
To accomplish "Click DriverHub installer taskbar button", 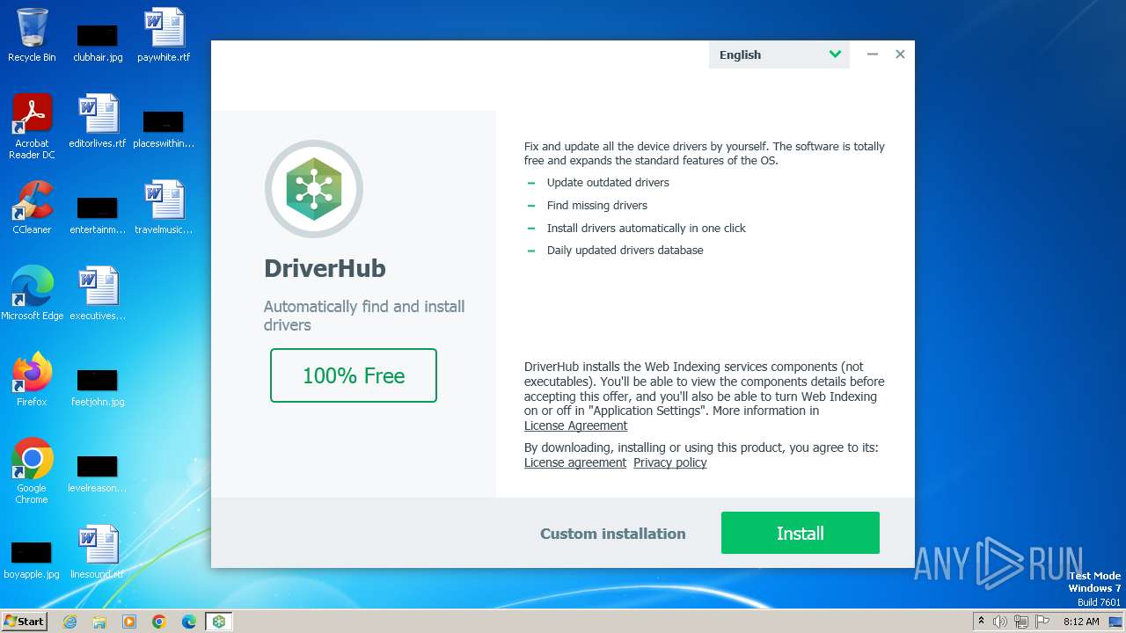I will pyautogui.click(x=219, y=622).
